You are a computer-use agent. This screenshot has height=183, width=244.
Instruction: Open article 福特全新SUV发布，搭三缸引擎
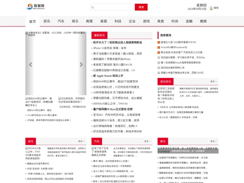[x=116, y=120]
